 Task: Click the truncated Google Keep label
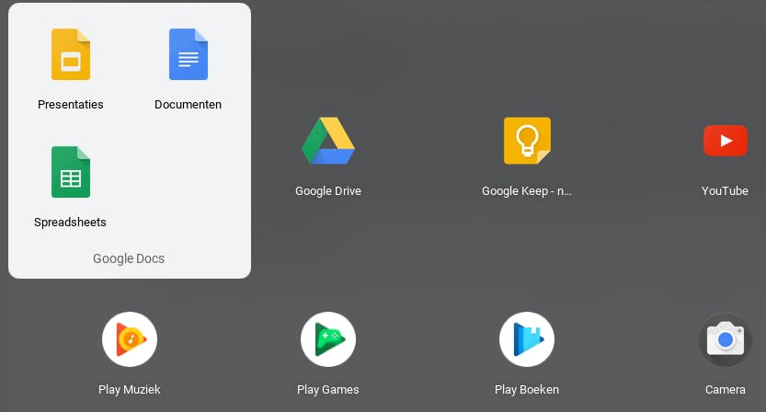click(527, 191)
